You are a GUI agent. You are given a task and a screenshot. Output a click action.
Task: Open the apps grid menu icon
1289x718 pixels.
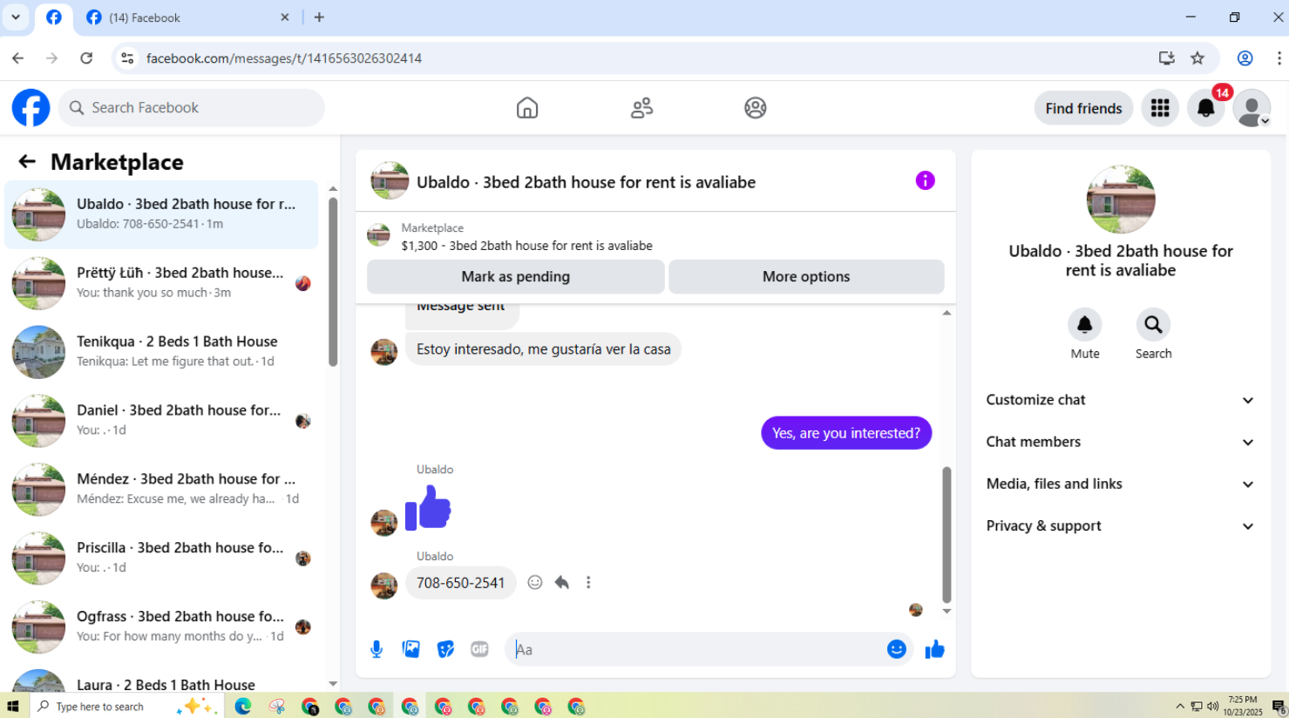tap(1160, 108)
